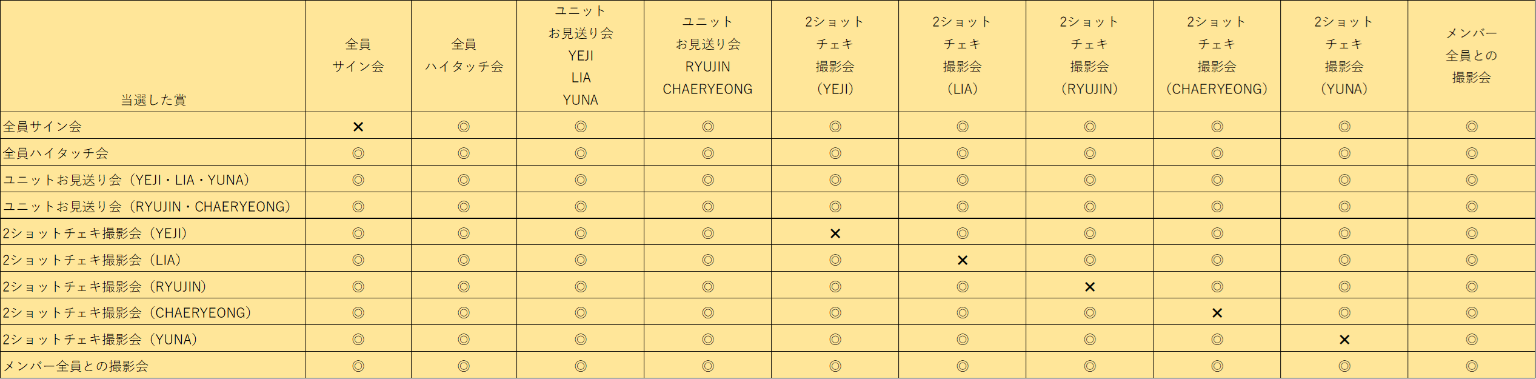The image size is (1536, 379).
Task: Select the 2ショットチェキ撮影会（LIA） row label
Action: tap(92, 260)
